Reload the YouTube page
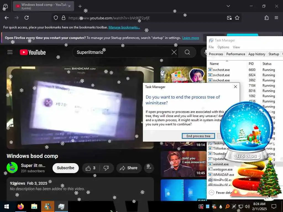The image size is (283, 212). pyautogui.click(x=27, y=18)
